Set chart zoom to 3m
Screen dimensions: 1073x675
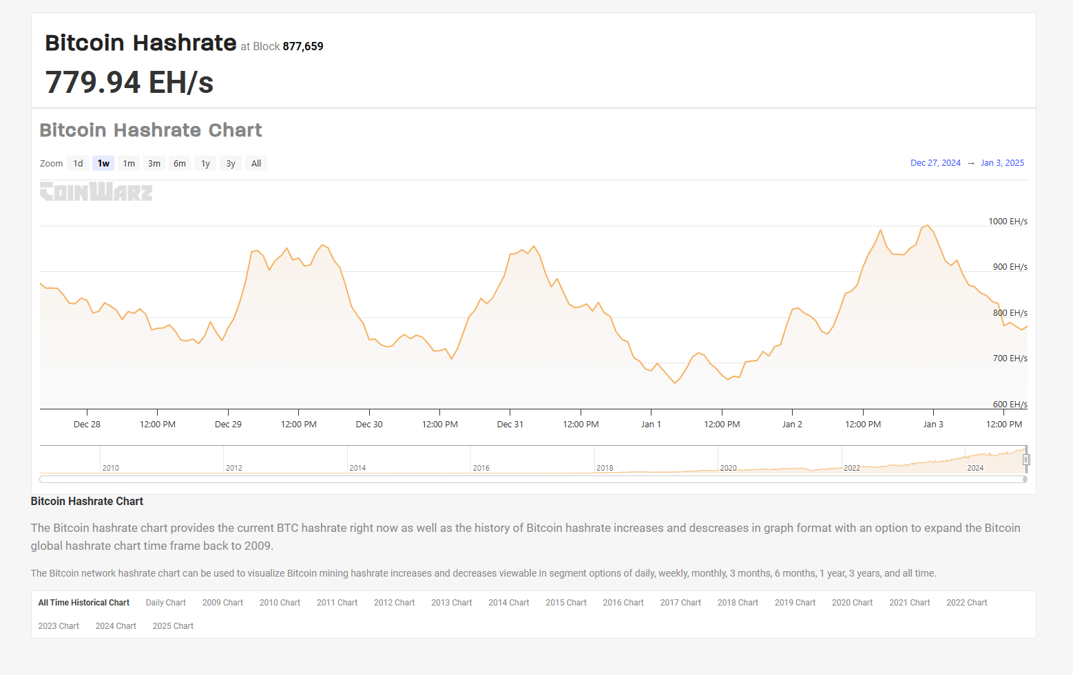pyautogui.click(x=154, y=164)
